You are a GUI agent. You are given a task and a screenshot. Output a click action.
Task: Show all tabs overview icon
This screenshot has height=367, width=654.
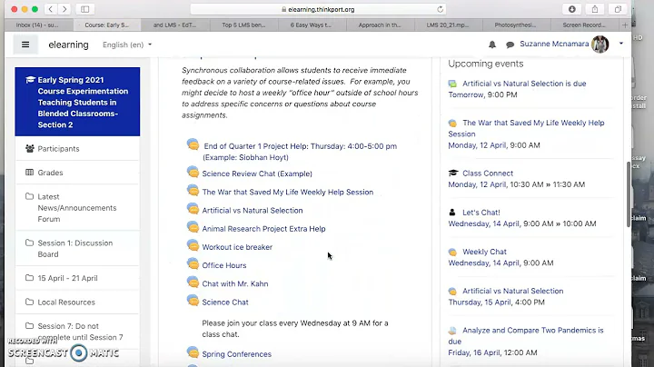[618, 9]
